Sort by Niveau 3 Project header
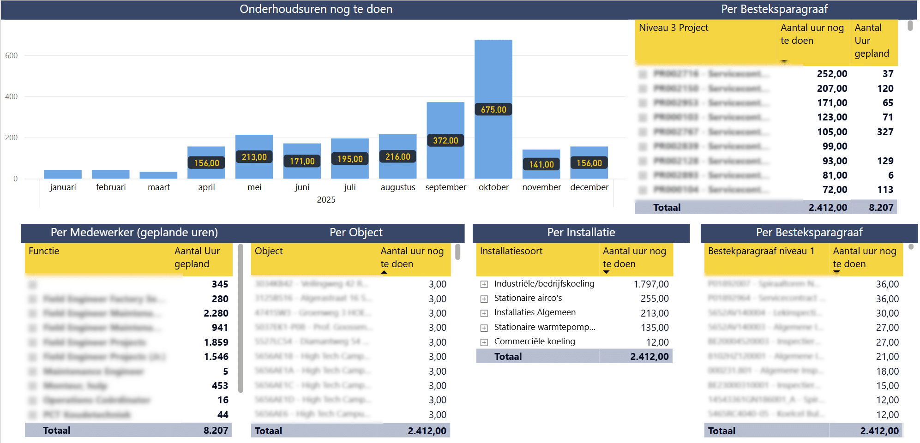The height and width of the screenshot is (443, 920). 673,28
